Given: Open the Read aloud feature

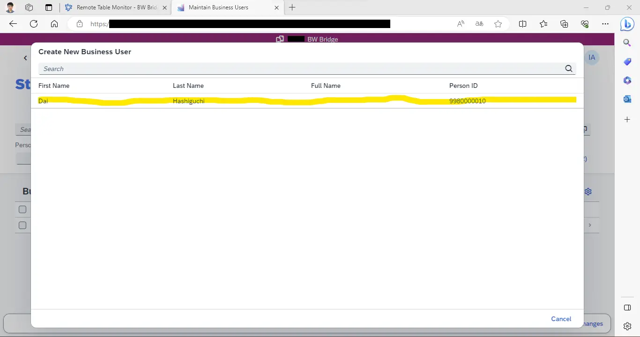Looking at the screenshot, I should coord(461,24).
